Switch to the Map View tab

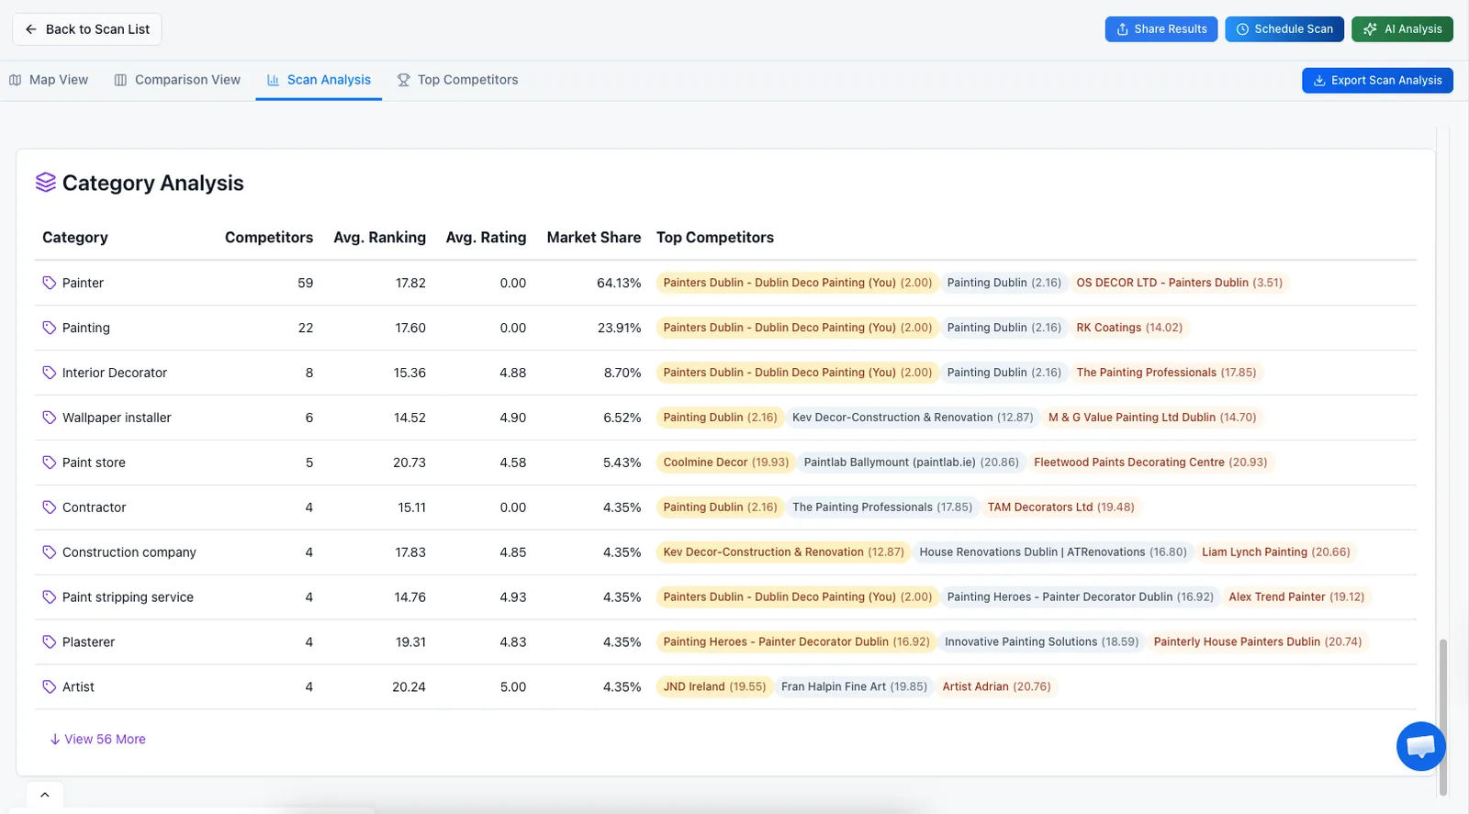click(x=49, y=80)
